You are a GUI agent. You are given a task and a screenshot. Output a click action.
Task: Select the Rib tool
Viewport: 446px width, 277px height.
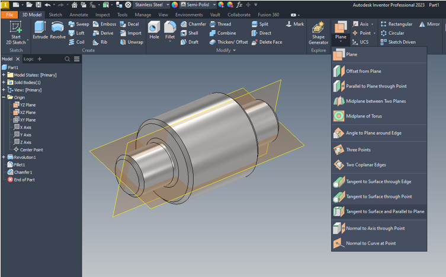[x=100, y=42]
